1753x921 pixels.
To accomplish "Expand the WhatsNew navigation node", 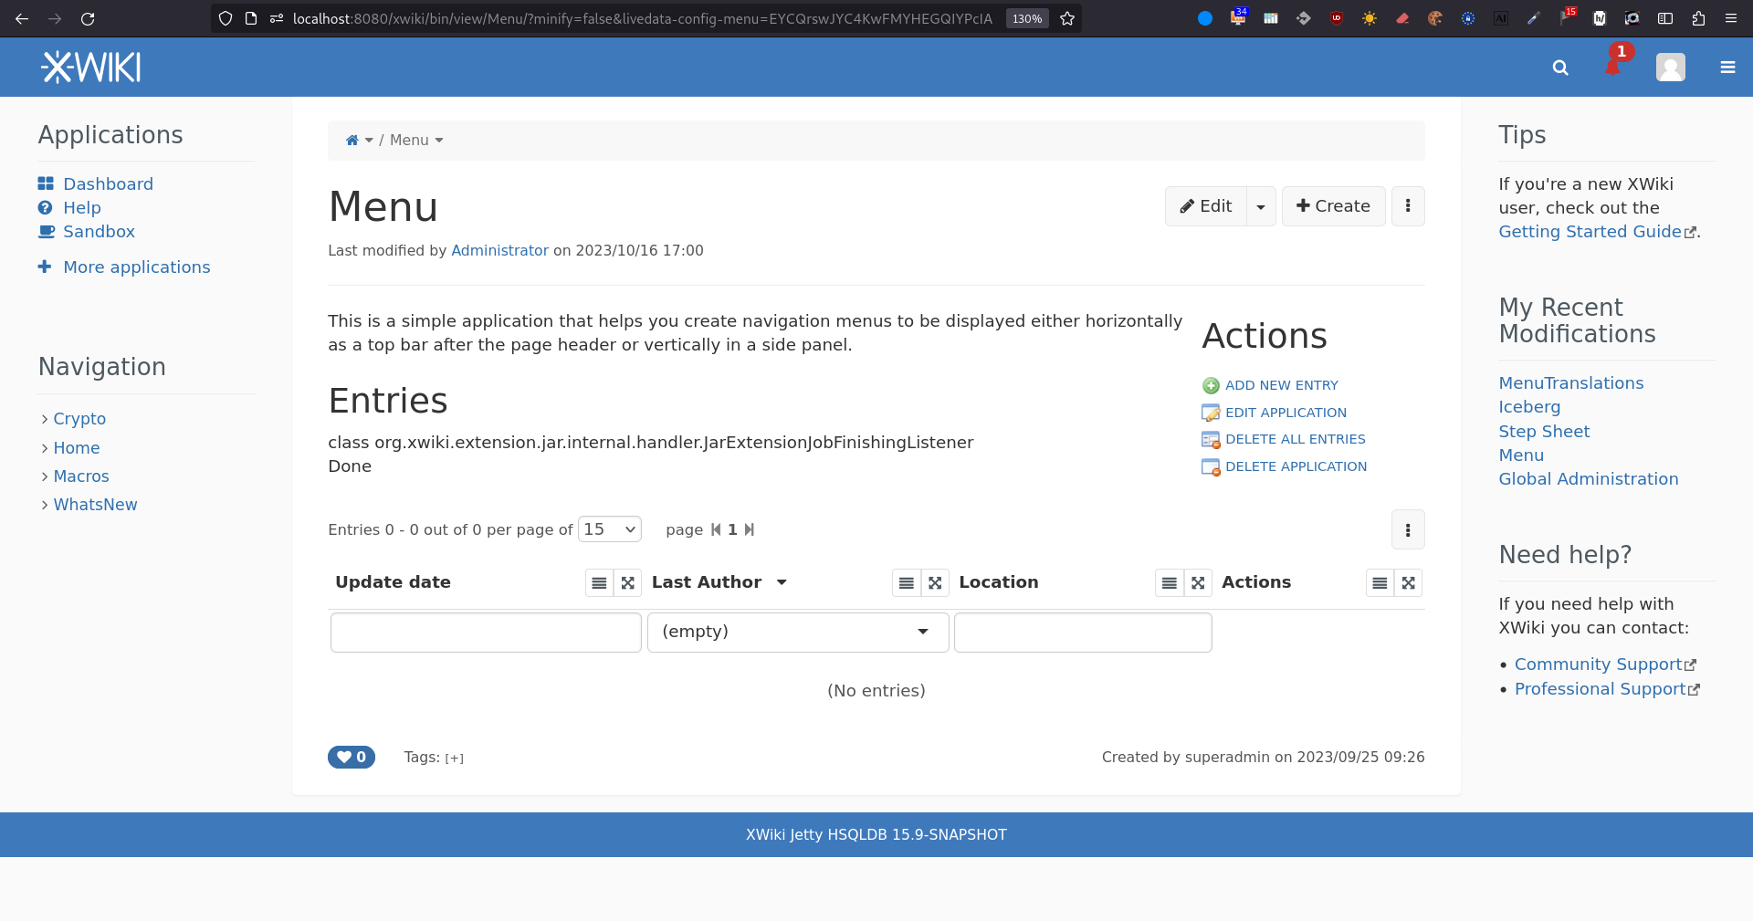I will 45,505.
